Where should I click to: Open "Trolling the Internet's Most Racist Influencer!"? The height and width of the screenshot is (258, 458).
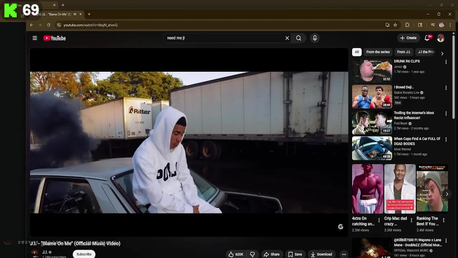(x=414, y=115)
